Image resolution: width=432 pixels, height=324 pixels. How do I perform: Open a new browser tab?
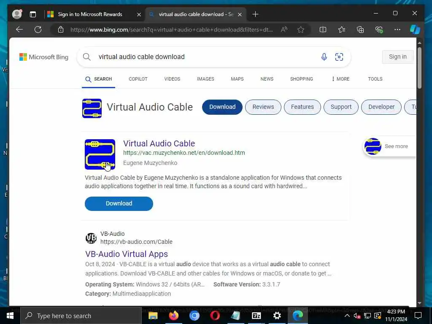pos(255,14)
